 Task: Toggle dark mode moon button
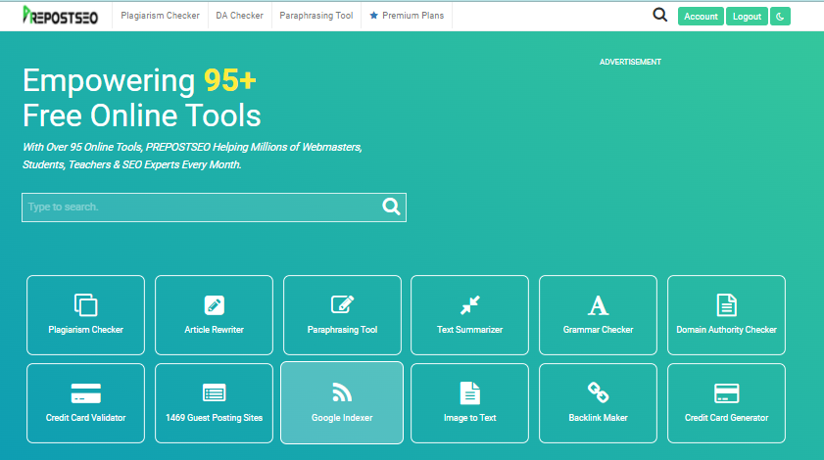click(780, 17)
